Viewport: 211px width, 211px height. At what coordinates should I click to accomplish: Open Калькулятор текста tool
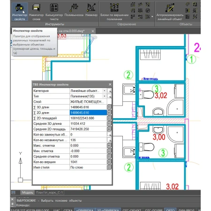(x=54, y=12)
